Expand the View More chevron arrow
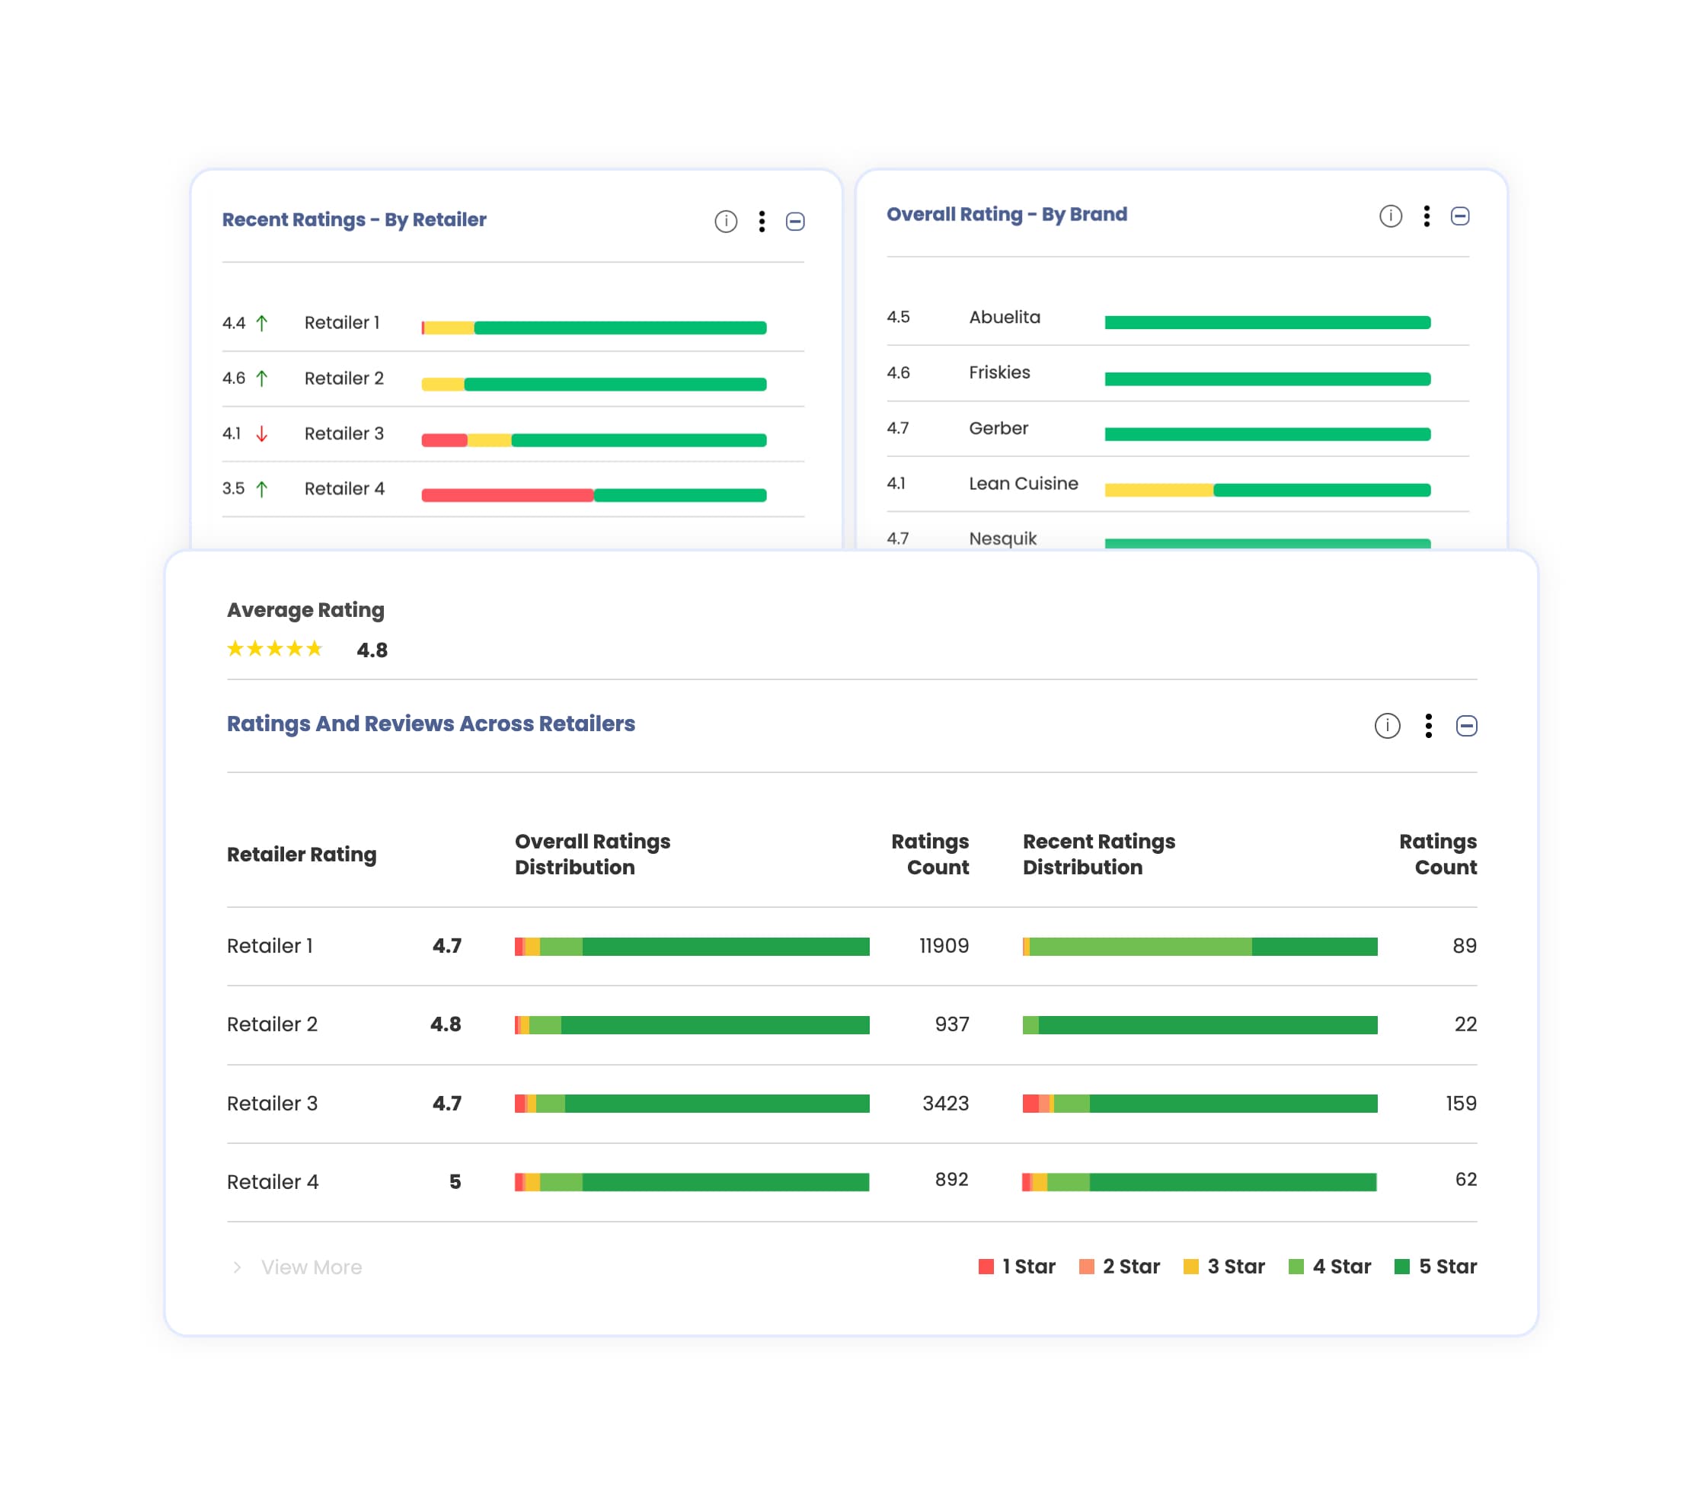Screen dimensions: 1703x1505 click(238, 1267)
